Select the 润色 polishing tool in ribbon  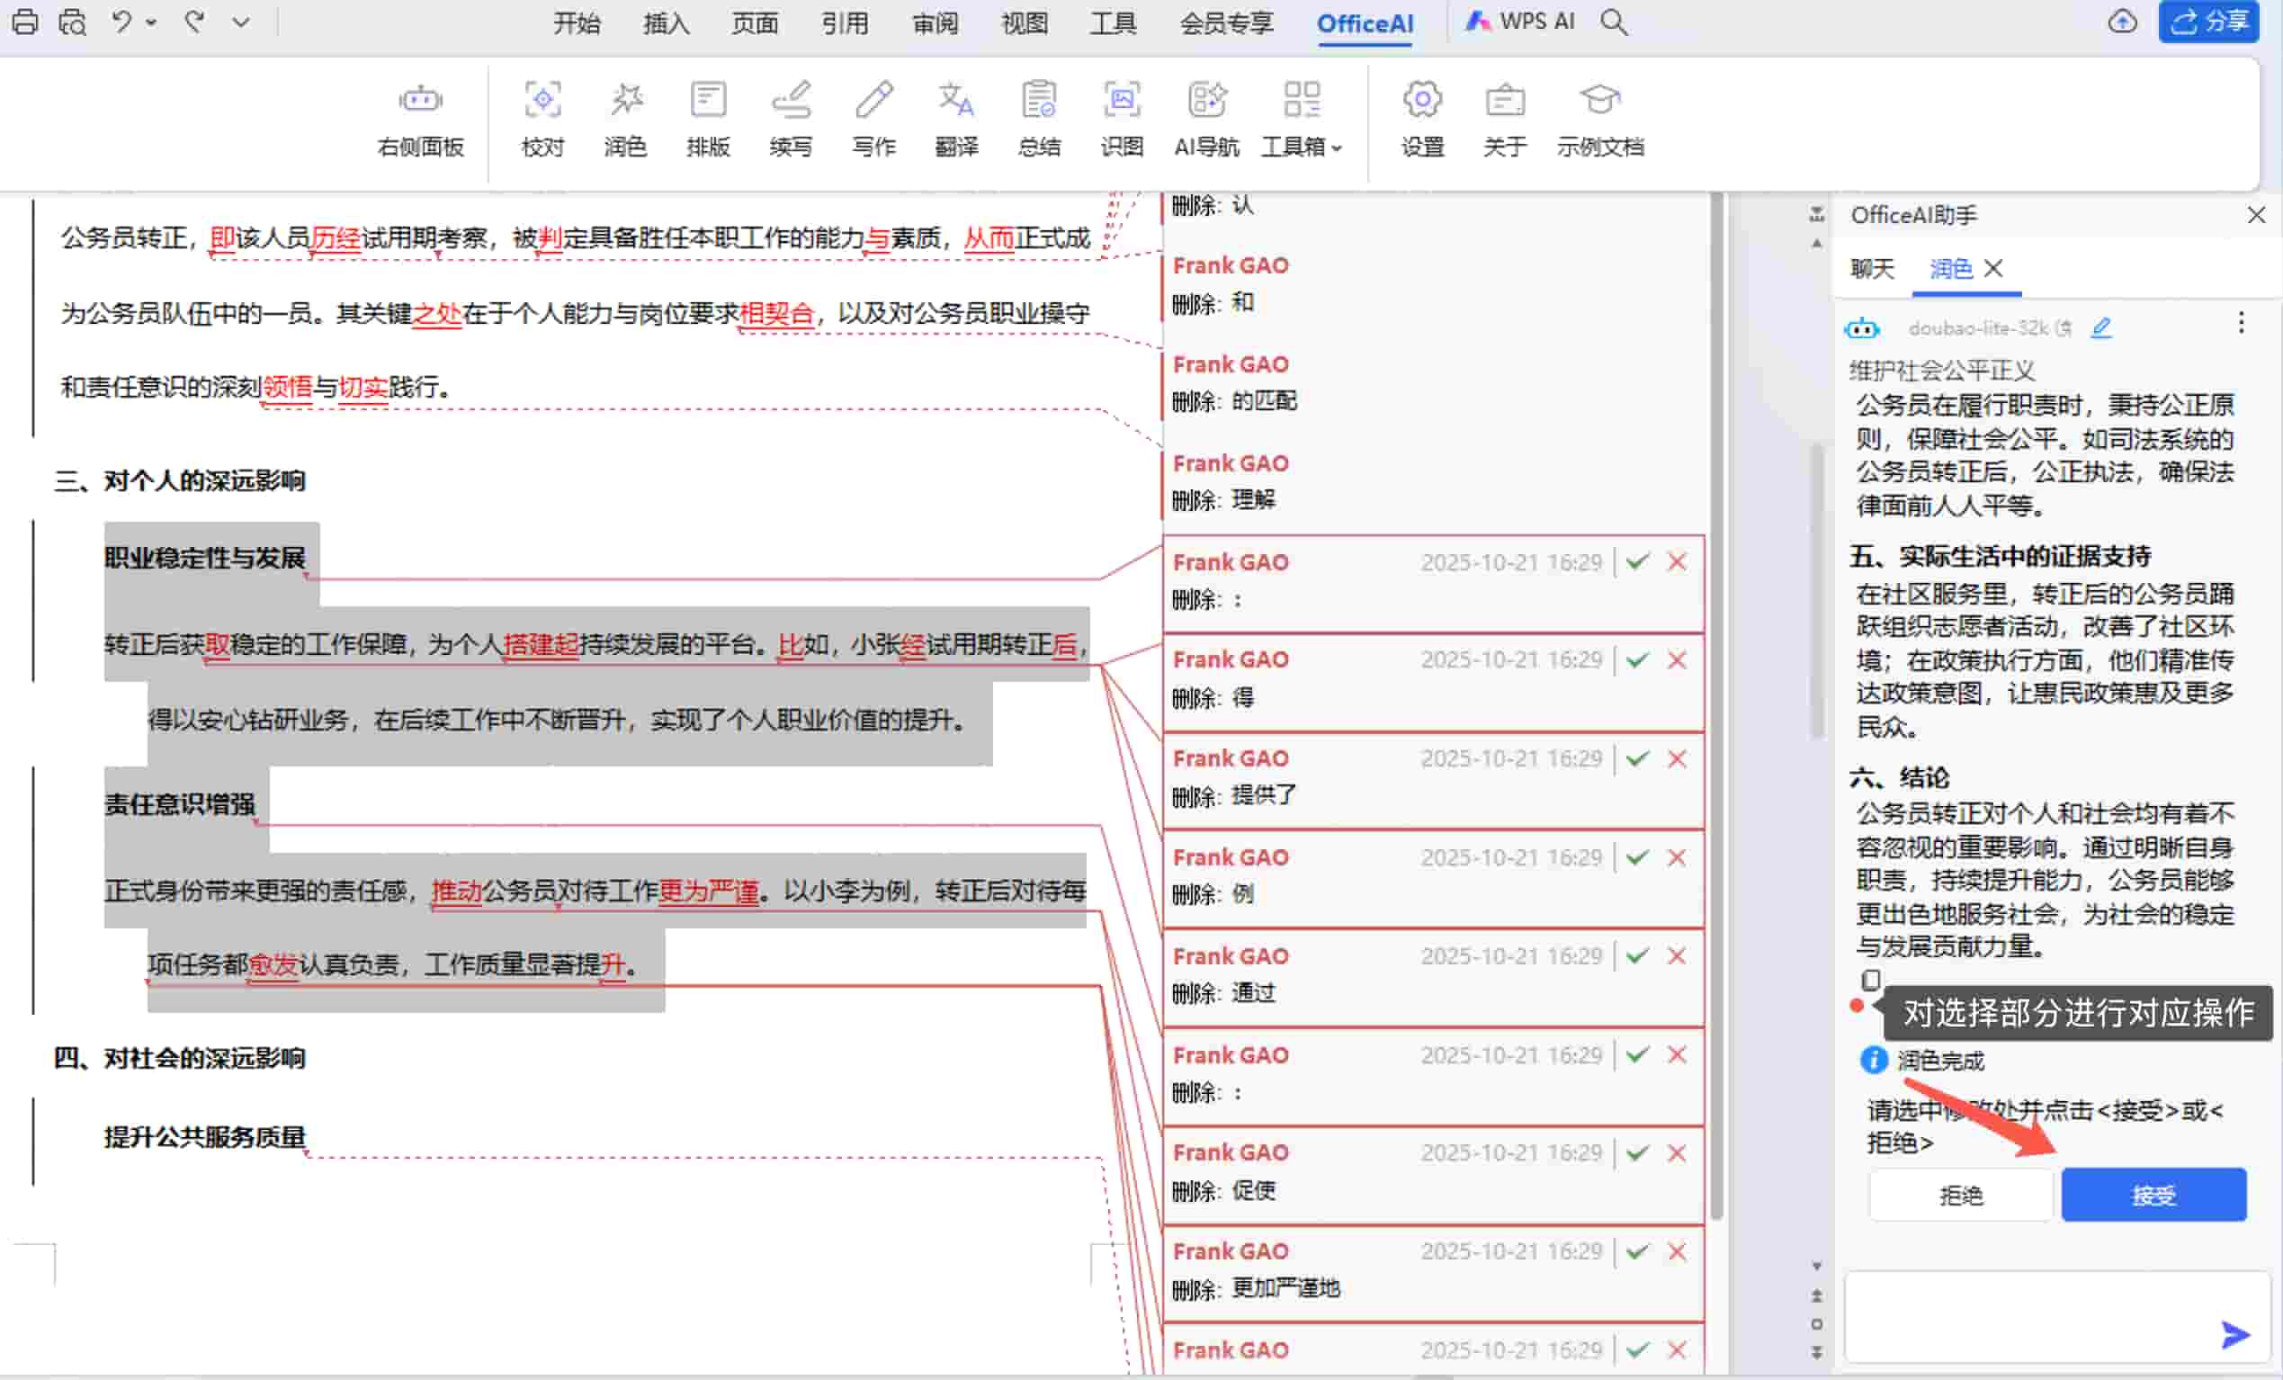click(x=626, y=119)
